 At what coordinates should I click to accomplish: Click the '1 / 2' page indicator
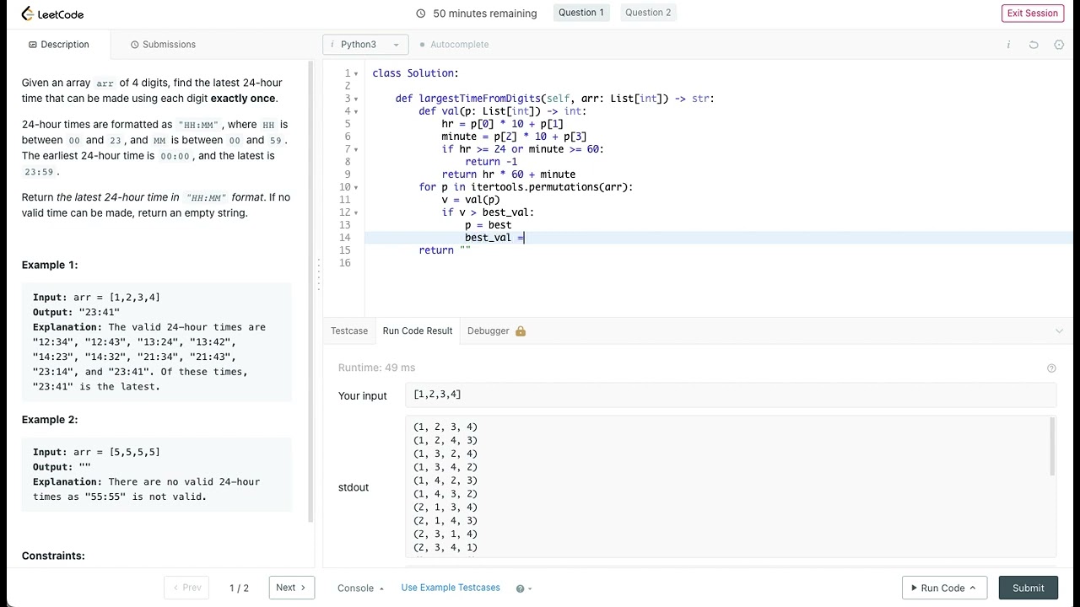(x=239, y=588)
